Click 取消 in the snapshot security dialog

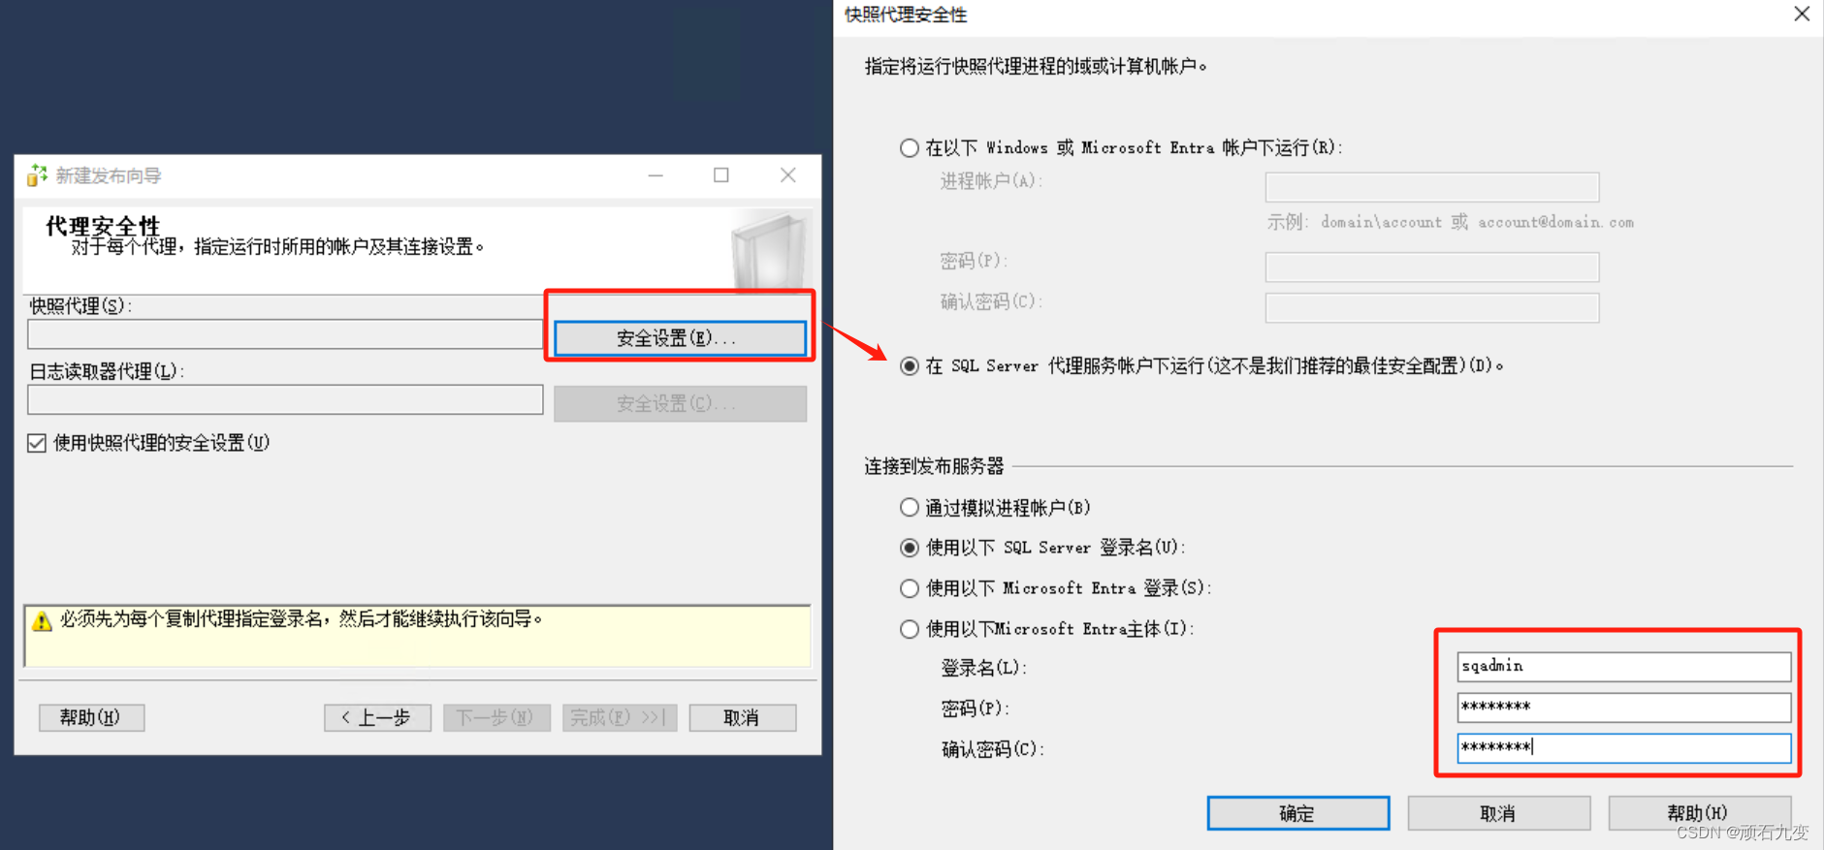pos(1498,813)
